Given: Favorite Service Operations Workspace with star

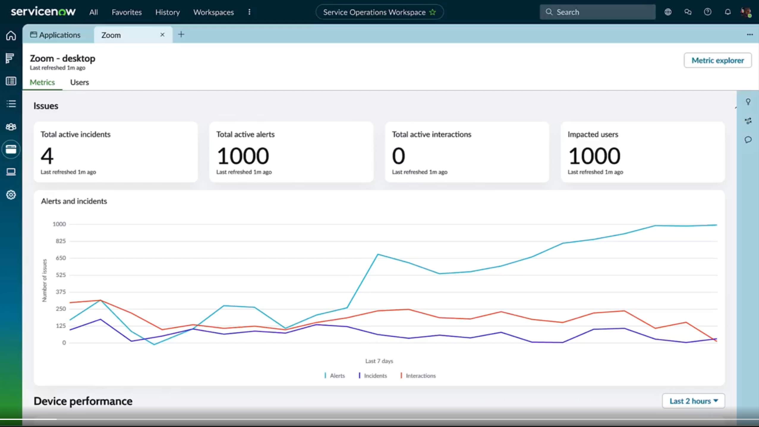Looking at the screenshot, I should [433, 12].
